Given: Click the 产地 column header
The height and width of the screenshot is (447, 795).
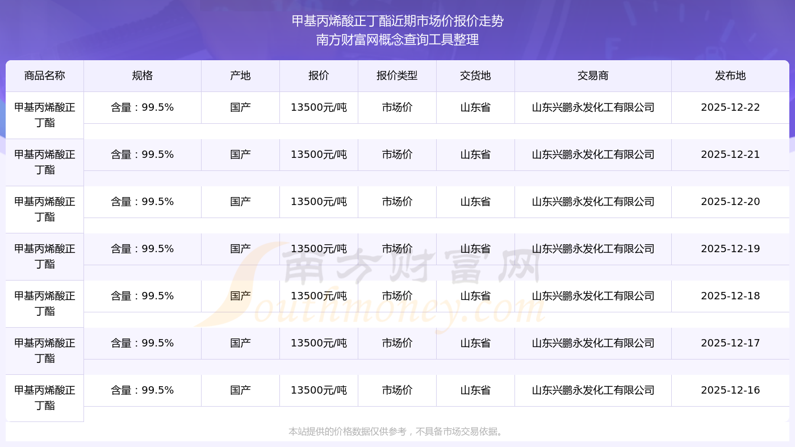Looking at the screenshot, I should [x=241, y=76].
